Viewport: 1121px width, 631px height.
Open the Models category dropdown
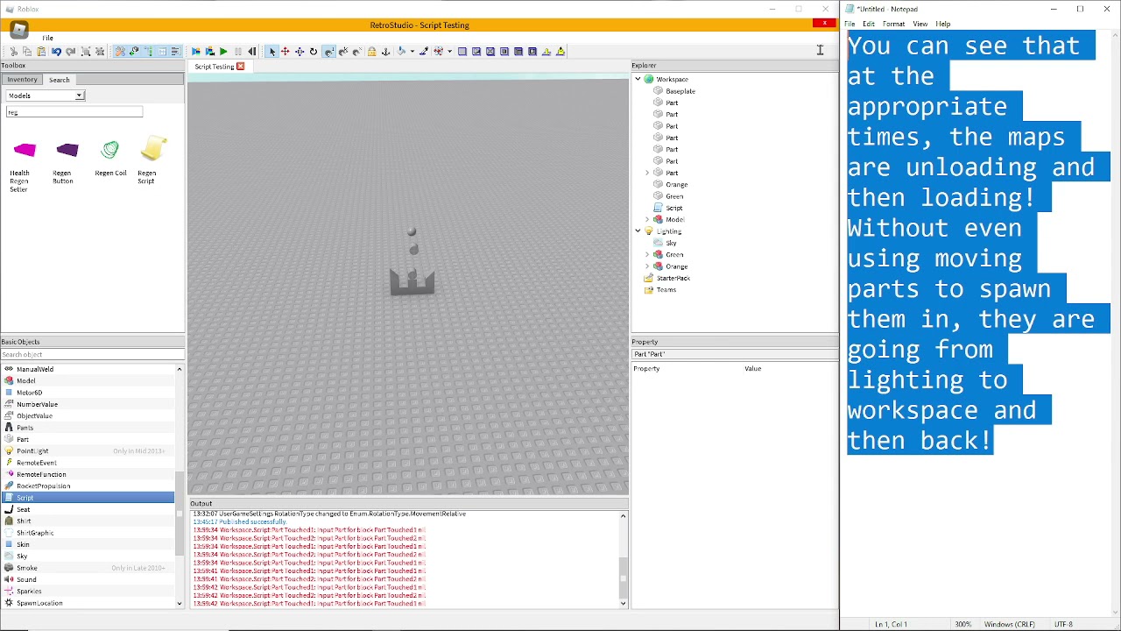45,96
